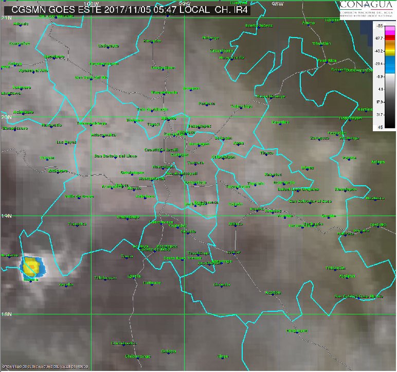Screen dimensions: 397x372
Task: Click the 'Benito Juárez' city label
Action: coord(259,26)
